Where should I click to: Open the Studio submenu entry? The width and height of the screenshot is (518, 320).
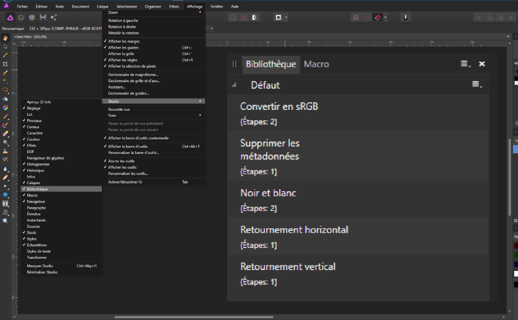click(x=154, y=101)
